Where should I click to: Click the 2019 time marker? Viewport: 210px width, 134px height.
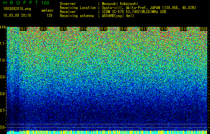click(x=183, y=29)
